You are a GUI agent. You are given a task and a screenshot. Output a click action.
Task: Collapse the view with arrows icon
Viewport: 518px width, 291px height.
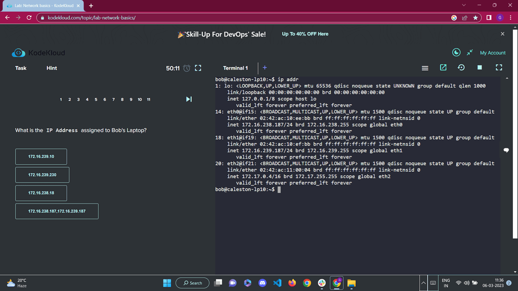470,52
